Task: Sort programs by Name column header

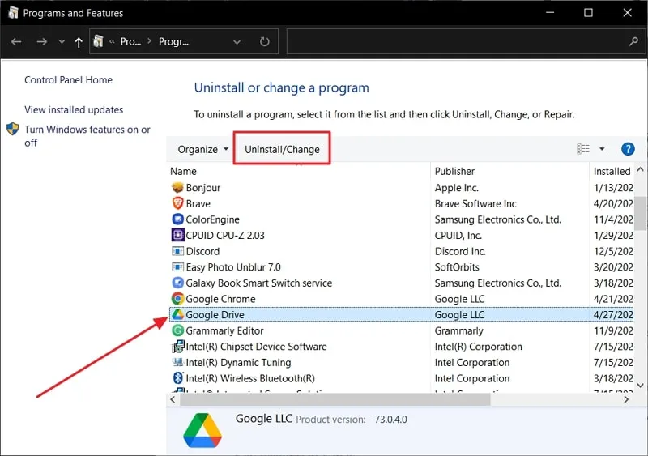Action: click(x=184, y=171)
